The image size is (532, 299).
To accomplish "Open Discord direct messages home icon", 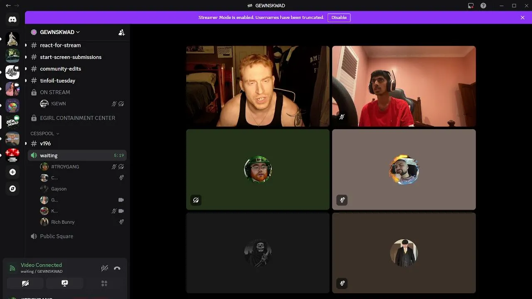I will tap(12, 20).
